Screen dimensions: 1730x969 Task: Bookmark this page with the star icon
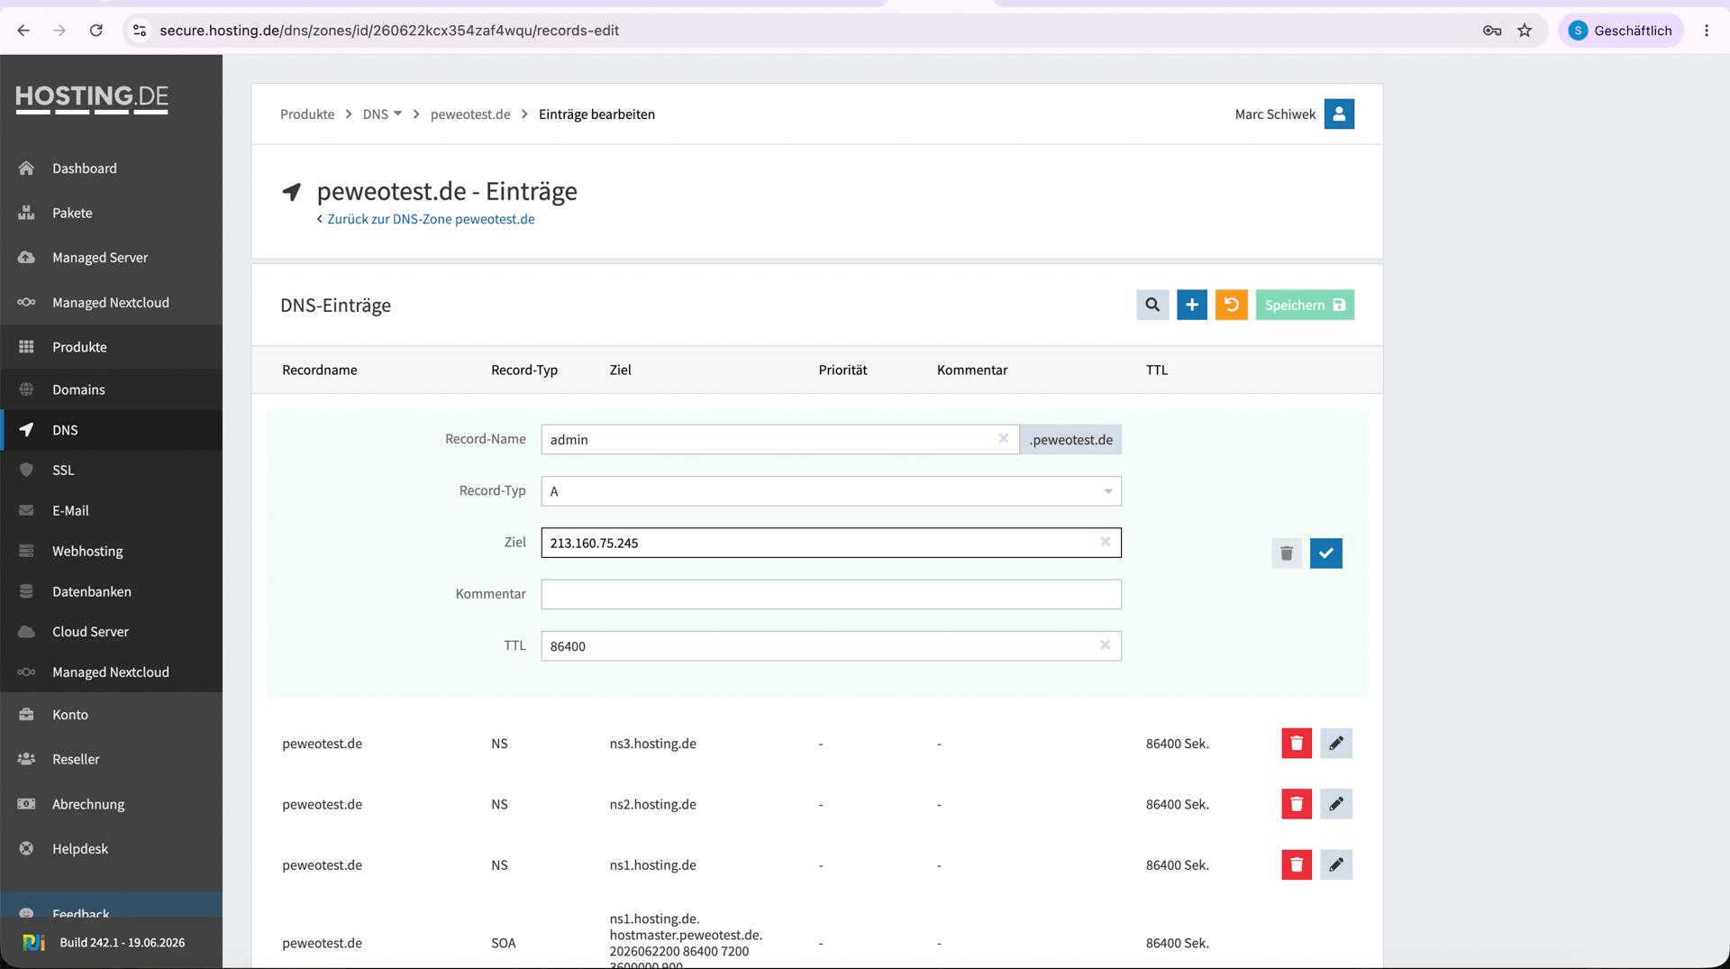click(x=1525, y=31)
